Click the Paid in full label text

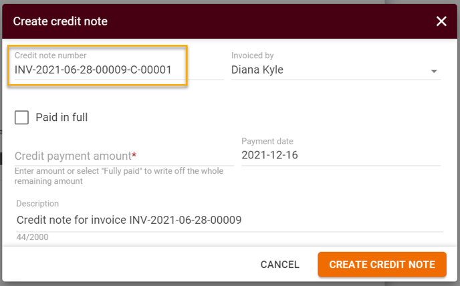[62, 118]
